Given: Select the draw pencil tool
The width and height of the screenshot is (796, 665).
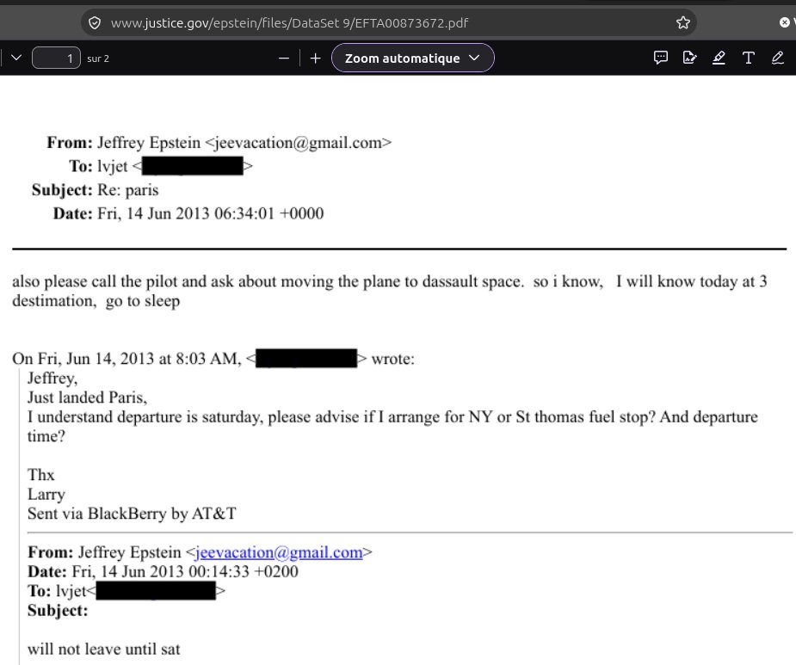Looking at the screenshot, I should (777, 58).
